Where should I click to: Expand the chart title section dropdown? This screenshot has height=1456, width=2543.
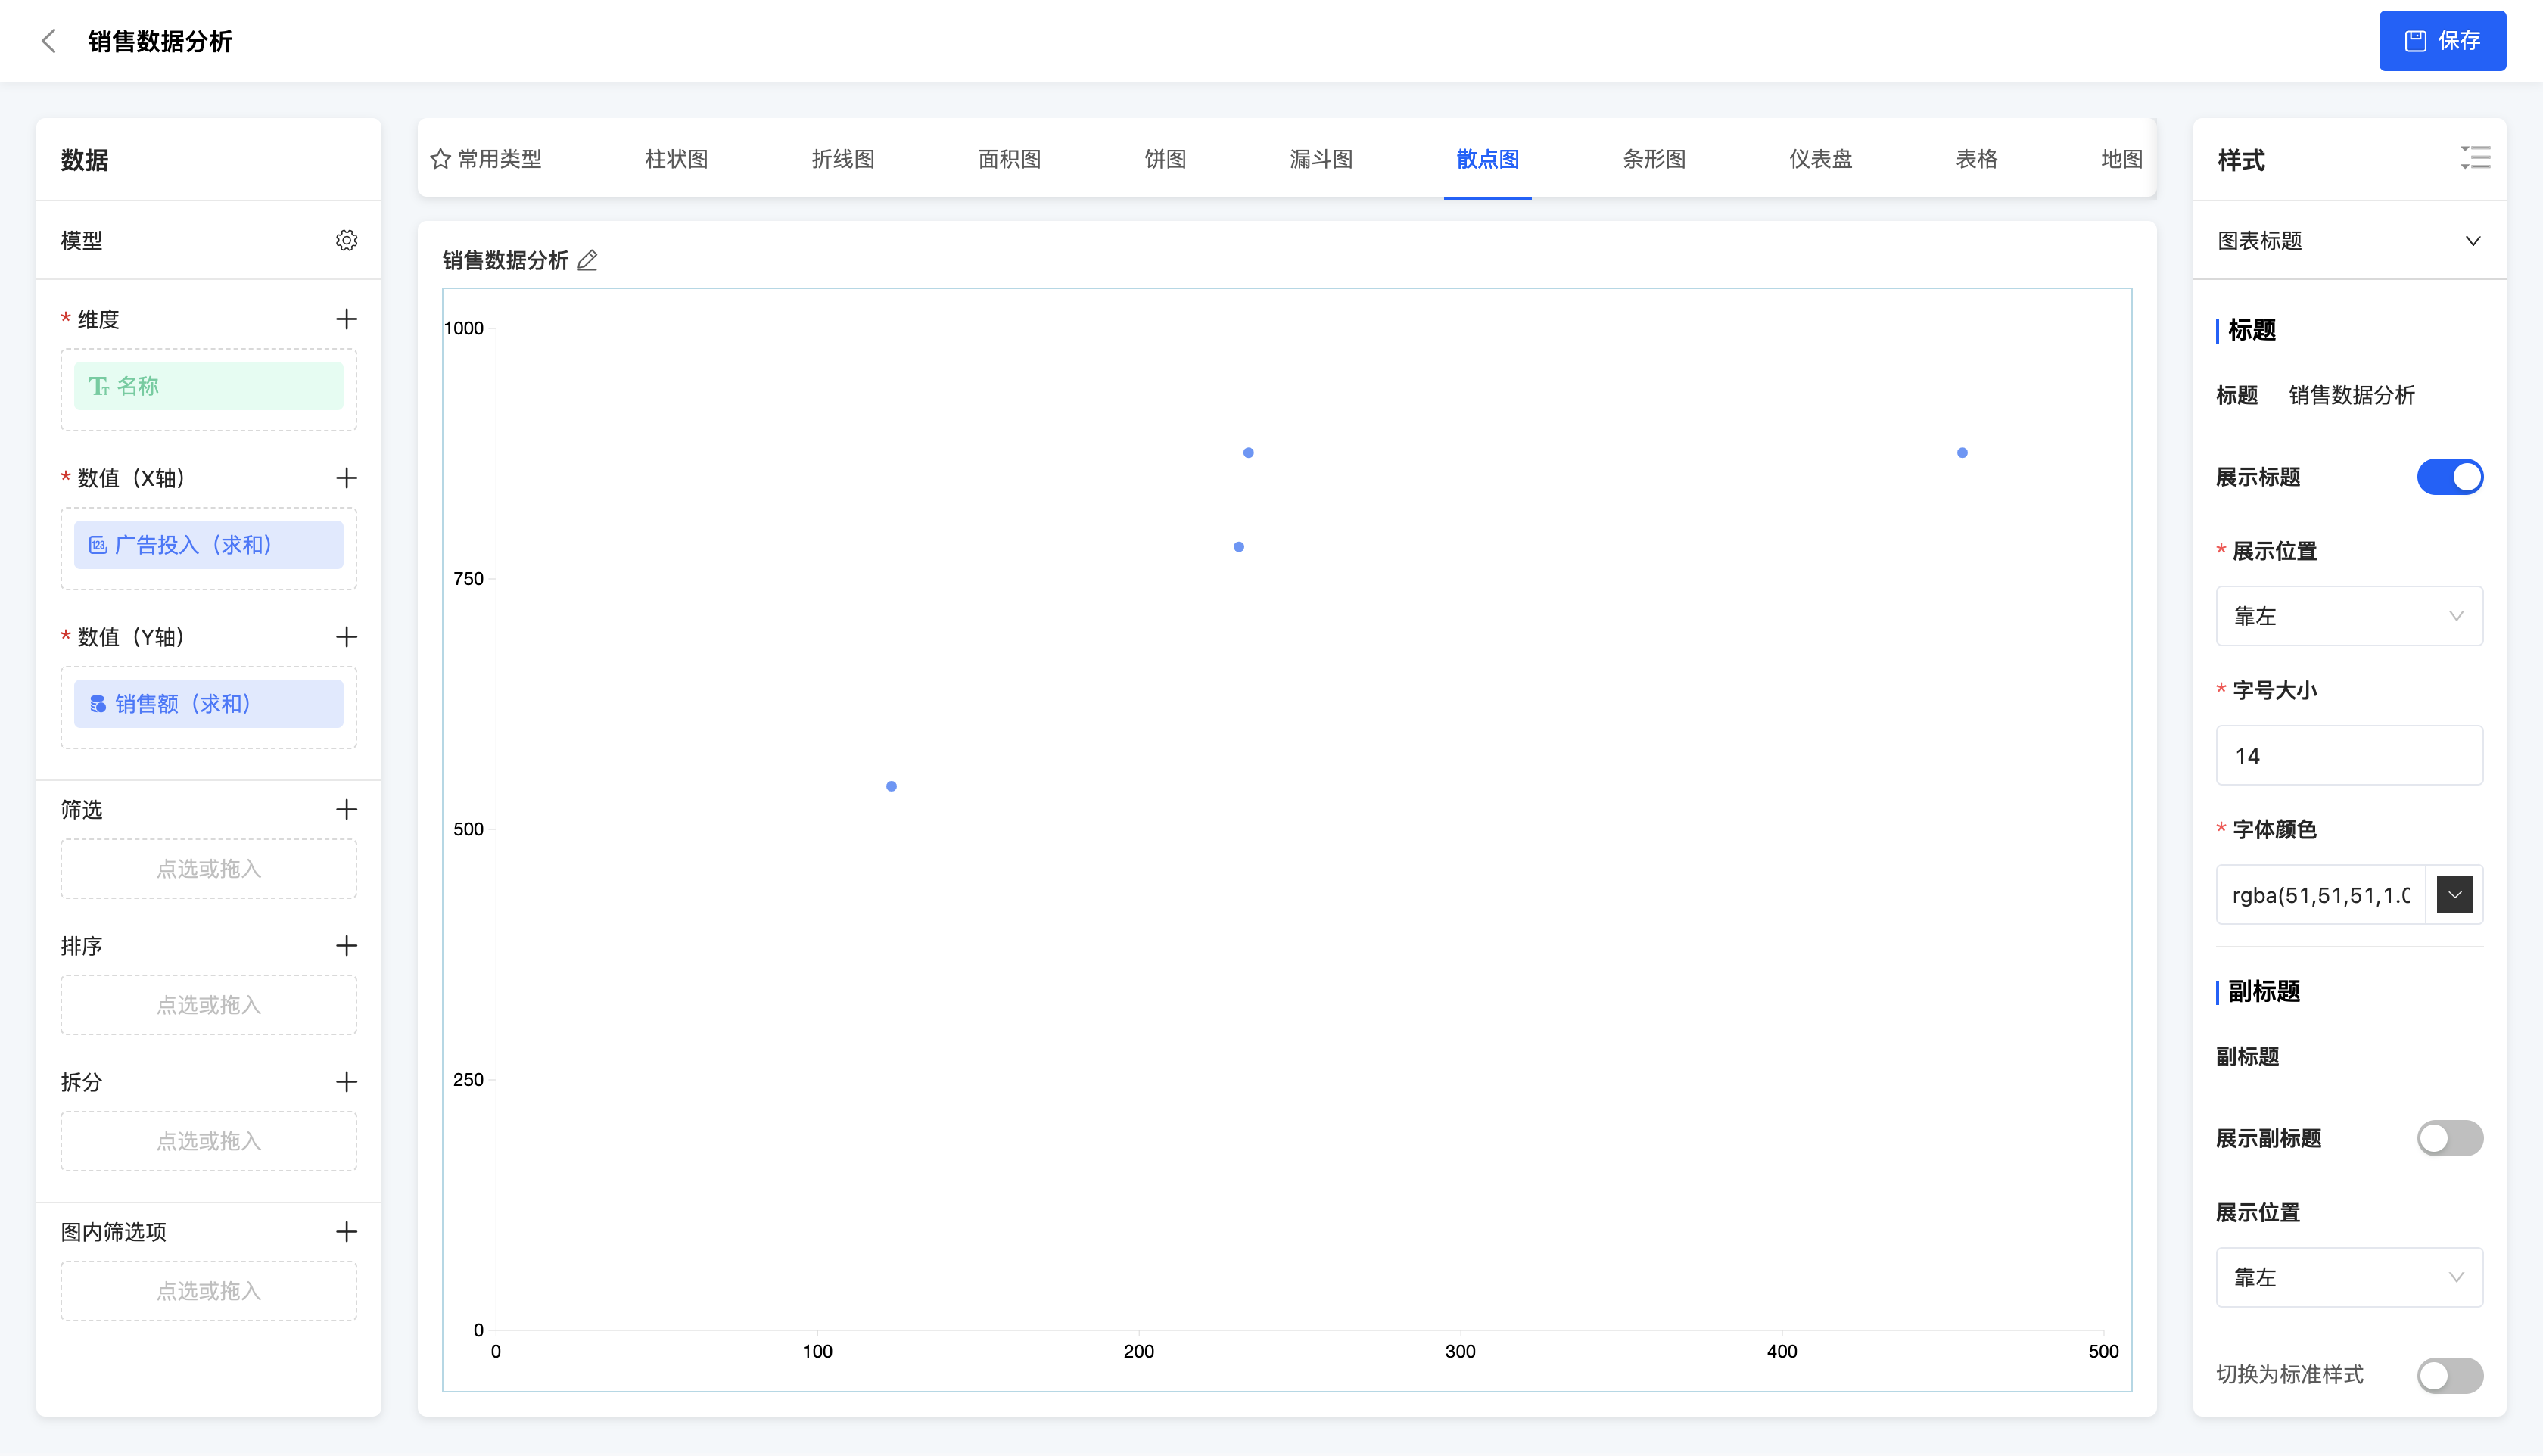click(2472, 241)
